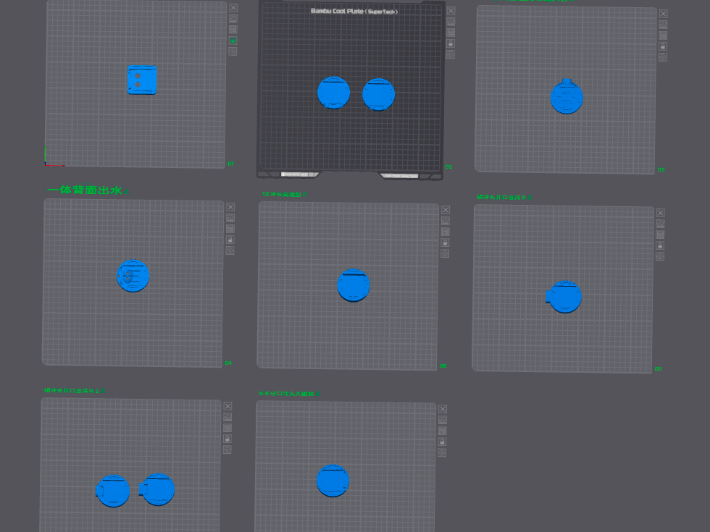Select the round model on plate 03

567,97
